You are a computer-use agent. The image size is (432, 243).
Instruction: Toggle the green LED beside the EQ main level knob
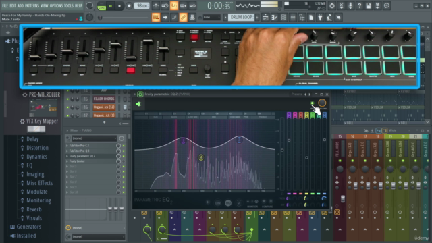click(x=312, y=103)
